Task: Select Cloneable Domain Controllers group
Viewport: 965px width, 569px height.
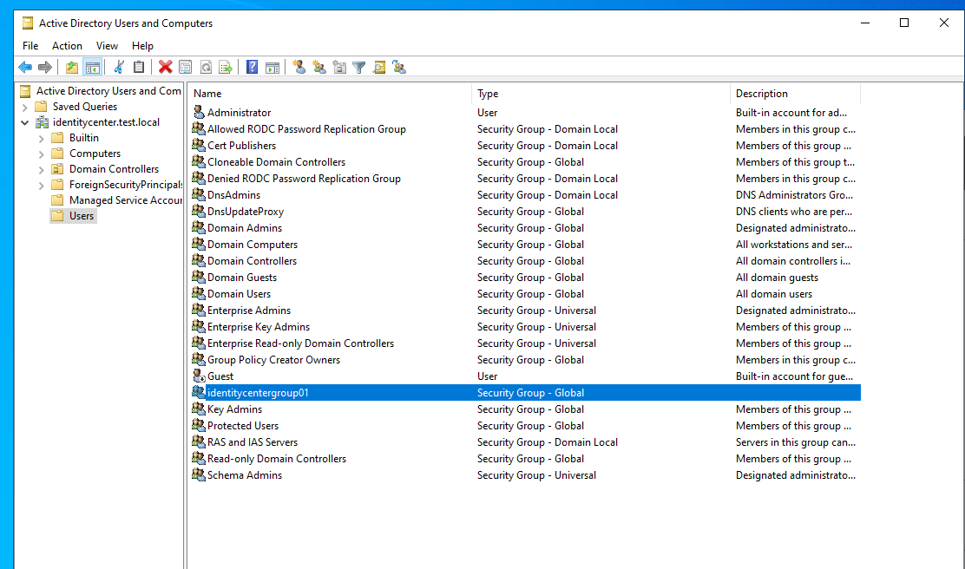Action: coord(276,162)
